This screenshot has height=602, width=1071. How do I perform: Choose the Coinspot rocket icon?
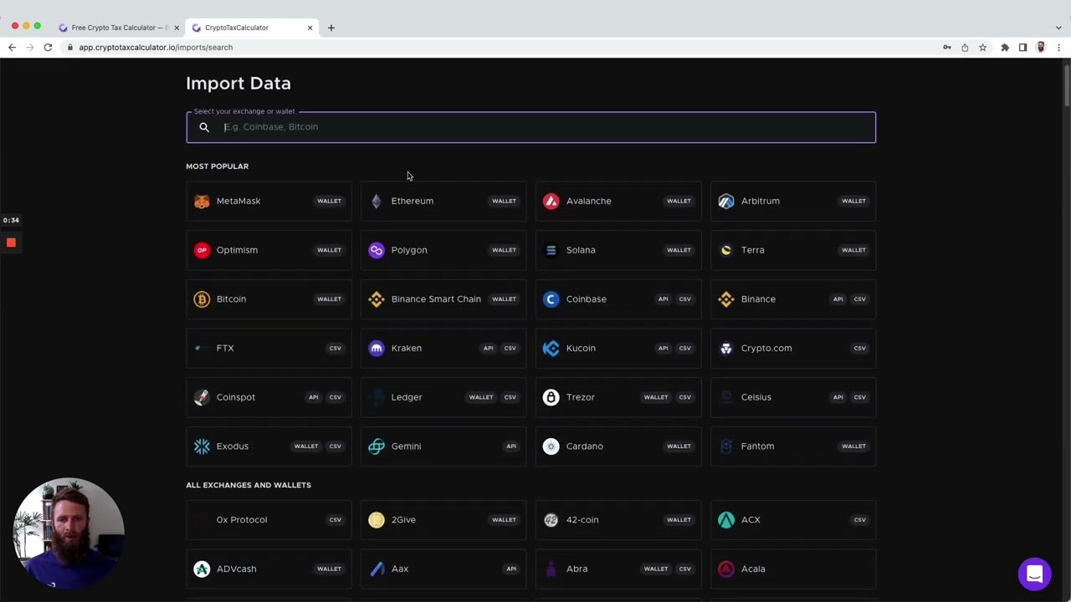pos(202,397)
